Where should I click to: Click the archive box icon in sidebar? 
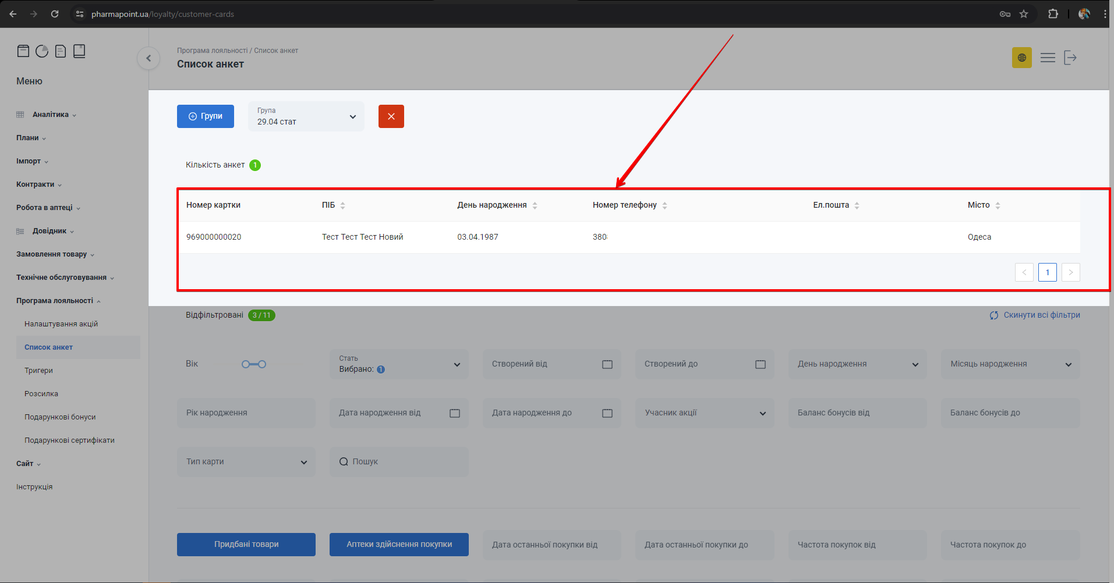point(23,51)
